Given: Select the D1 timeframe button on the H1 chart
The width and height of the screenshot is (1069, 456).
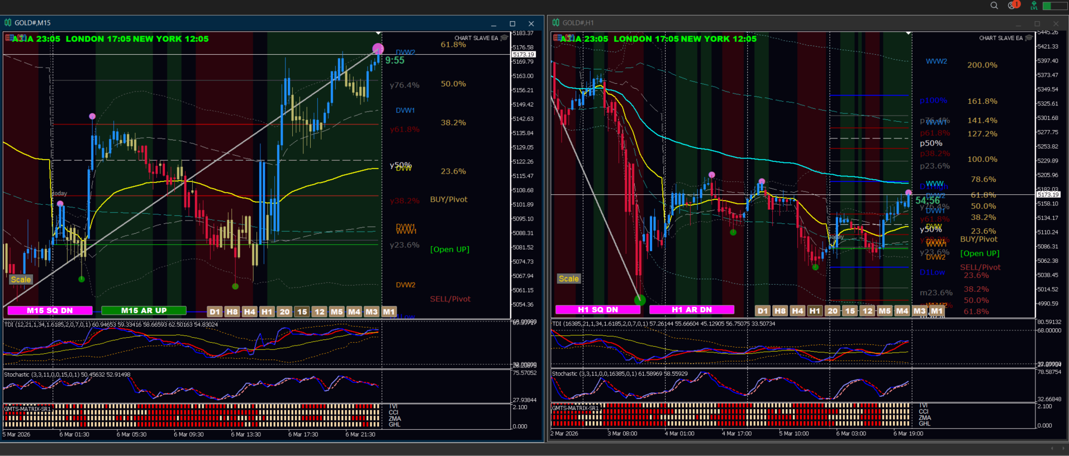Looking at the screenshot, I should tap(763, 311).
